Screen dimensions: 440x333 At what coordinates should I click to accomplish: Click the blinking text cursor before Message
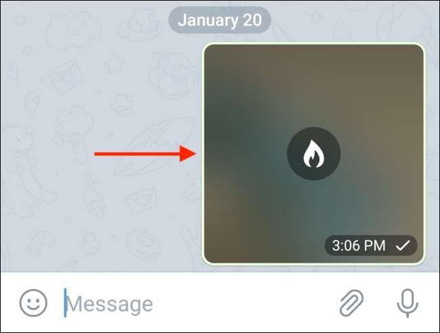tap(65, 303)
